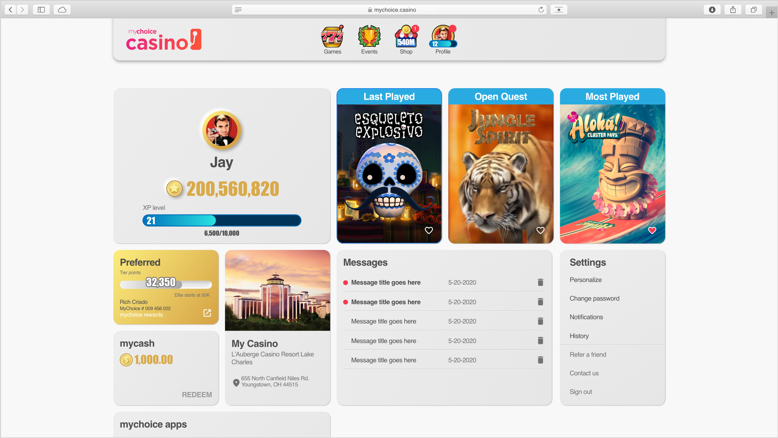Click the 200,560,820 coin balance

point(233,189)
